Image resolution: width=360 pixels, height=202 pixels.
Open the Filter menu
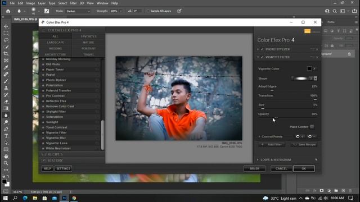tap(73, 3)
